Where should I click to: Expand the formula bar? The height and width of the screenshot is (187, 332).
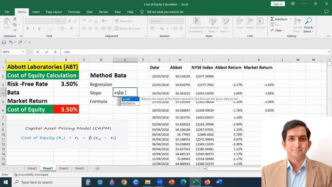point(328,52)
